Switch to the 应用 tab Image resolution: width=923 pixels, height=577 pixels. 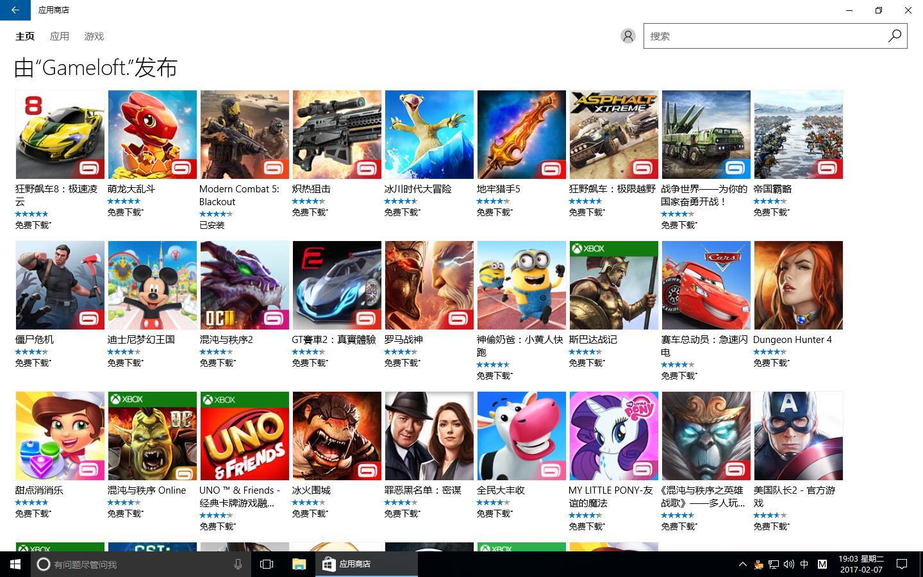point(60,37)
